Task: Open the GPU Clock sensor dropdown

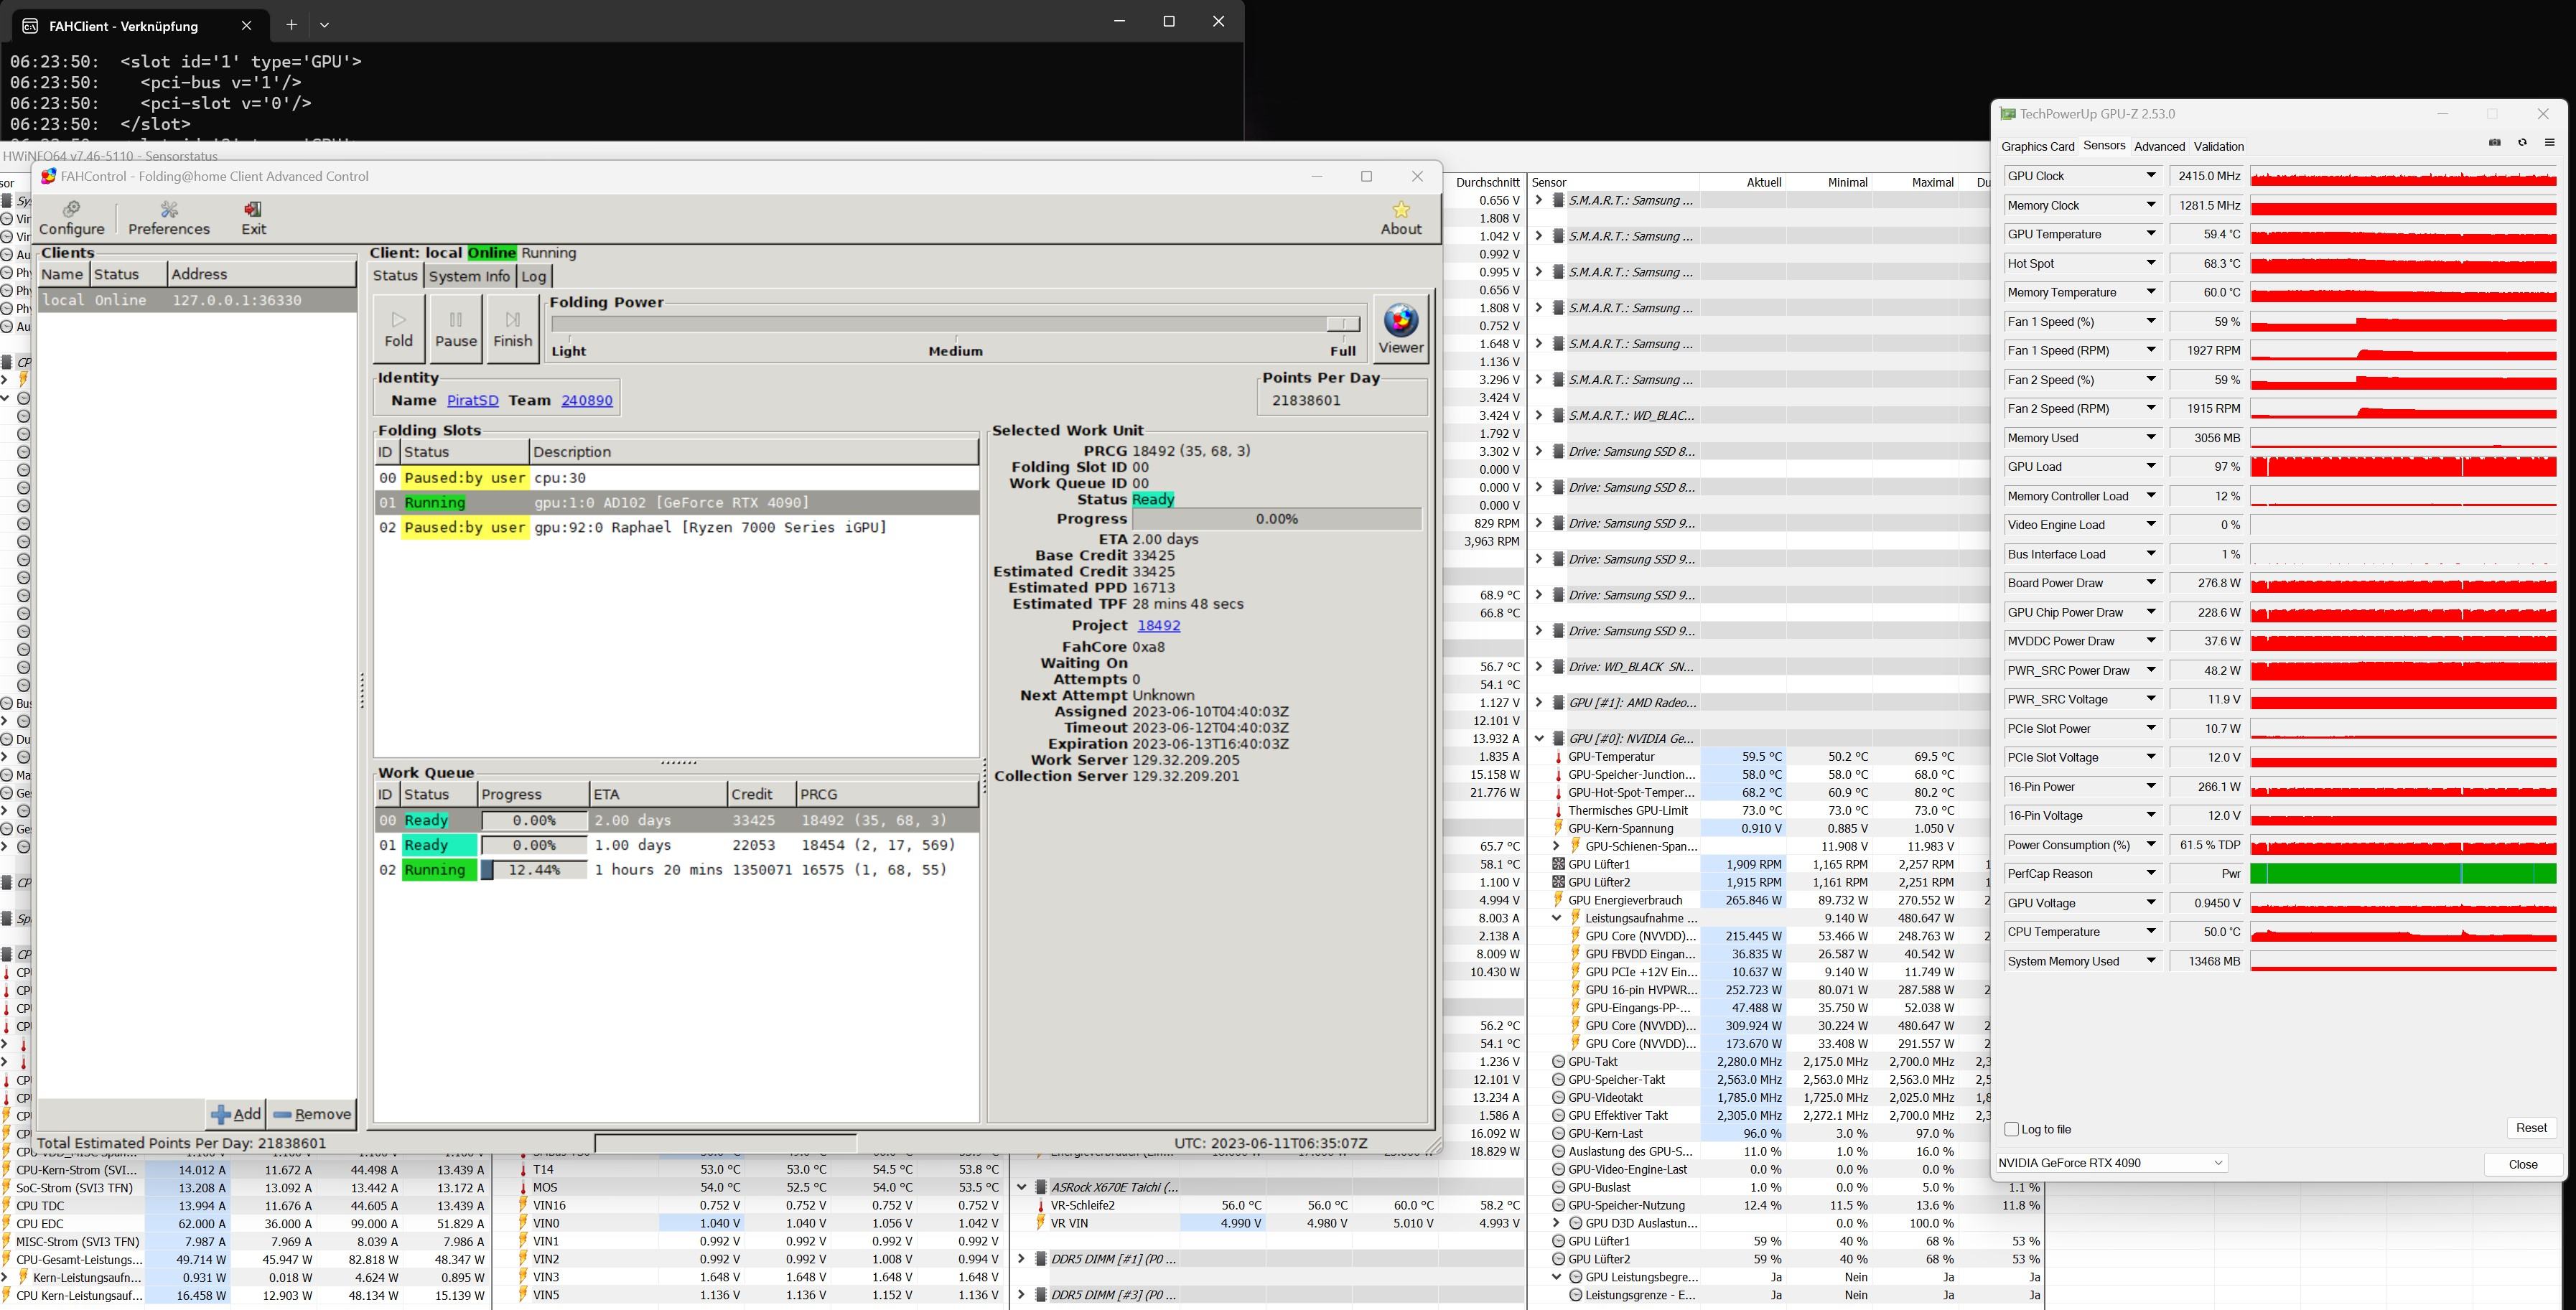Action: [2151, 176]
